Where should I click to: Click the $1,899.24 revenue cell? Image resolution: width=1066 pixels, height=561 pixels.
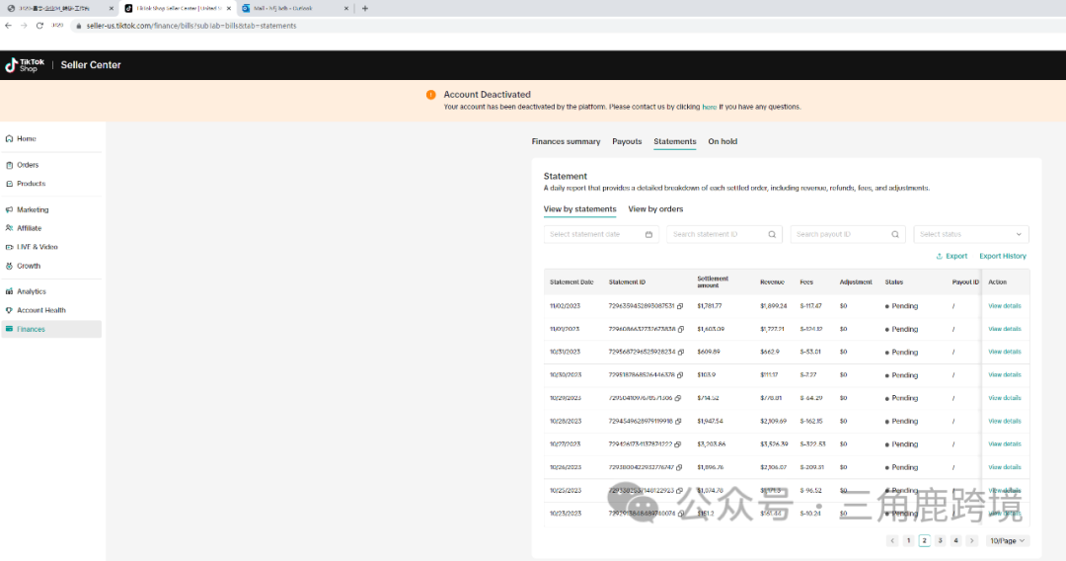774,306
